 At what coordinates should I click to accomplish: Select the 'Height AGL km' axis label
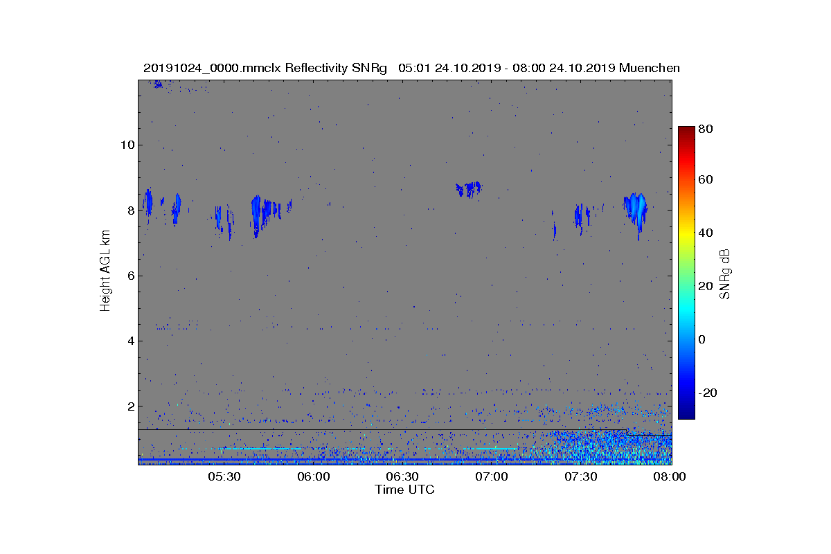(x=105, y=271)
